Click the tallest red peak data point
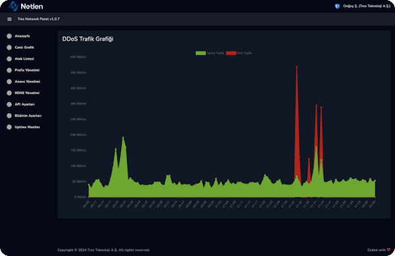Screen dimensions: 395x256 [x=297, y=67]
